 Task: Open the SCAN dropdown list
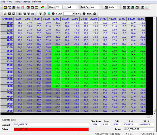point(74,13)
